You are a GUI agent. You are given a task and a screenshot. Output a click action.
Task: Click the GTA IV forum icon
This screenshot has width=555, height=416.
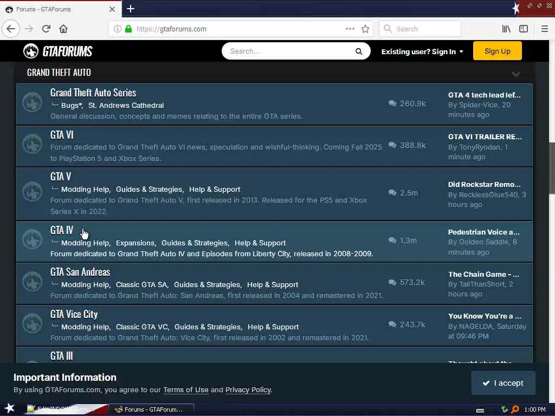[x=32, y=239]
